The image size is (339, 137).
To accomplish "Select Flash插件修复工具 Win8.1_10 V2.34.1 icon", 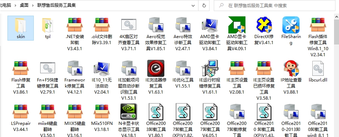I will [318, 25].
